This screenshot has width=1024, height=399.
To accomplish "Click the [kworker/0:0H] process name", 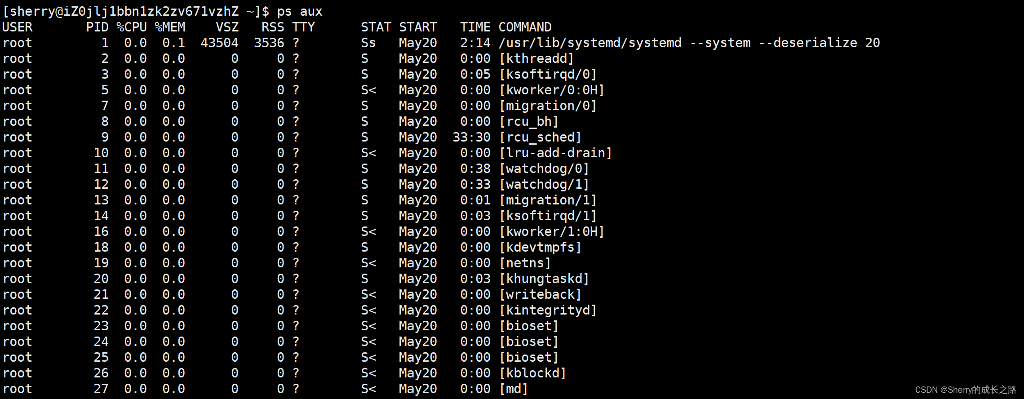I will pyautogui.click(x=552, y=90).
